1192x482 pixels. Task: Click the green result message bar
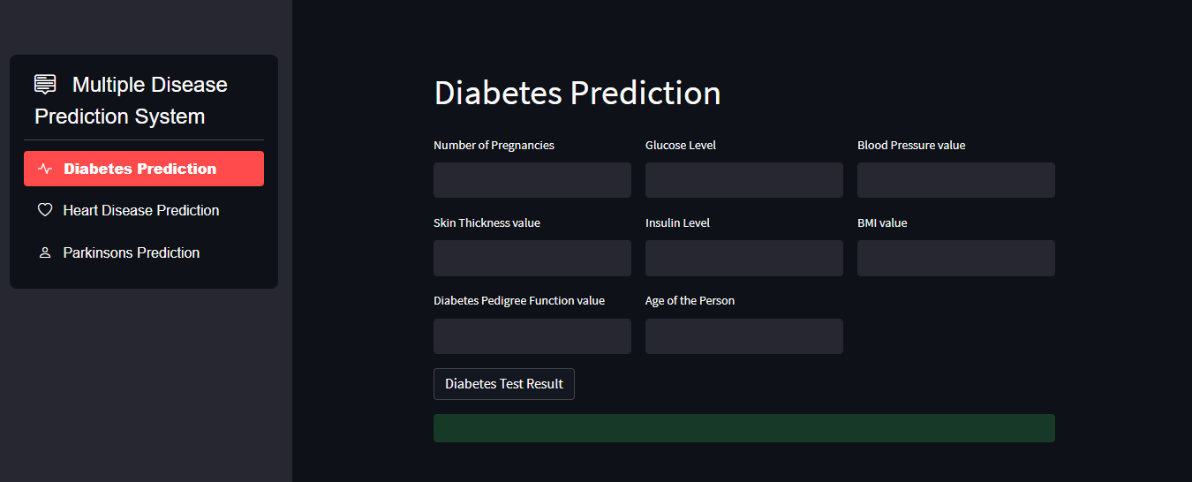click(744, 428)
